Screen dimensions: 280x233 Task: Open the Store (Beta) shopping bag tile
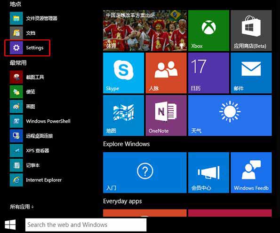pos(251,31)
